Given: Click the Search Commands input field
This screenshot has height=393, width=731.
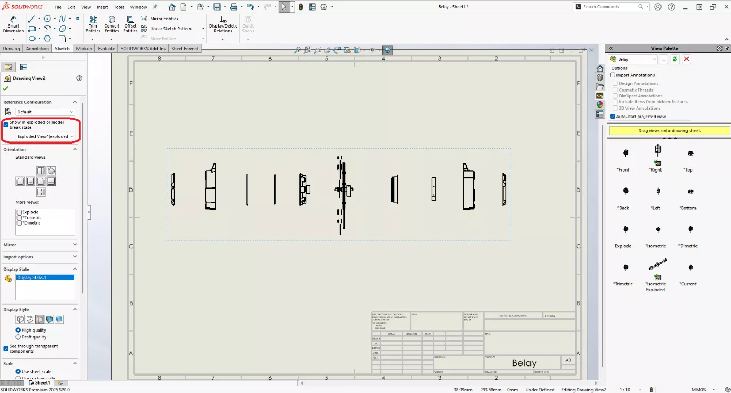Looking at the screenshot, I should pyautogui.click(x=608, y=7).
